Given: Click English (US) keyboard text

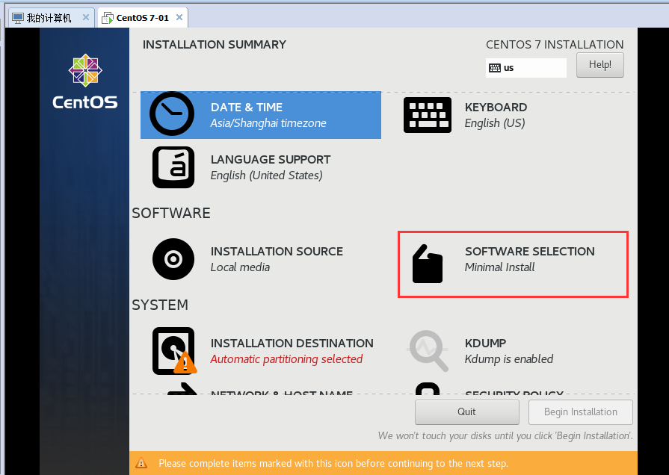Looking at the screenshot, I should tap(495, 123).
